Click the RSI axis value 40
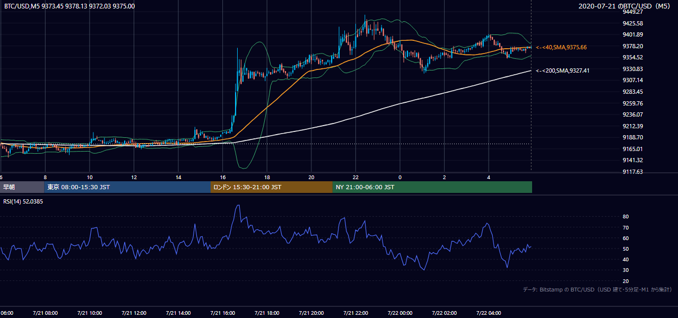The width and height of the screenshot is (678, 318). 625,259
